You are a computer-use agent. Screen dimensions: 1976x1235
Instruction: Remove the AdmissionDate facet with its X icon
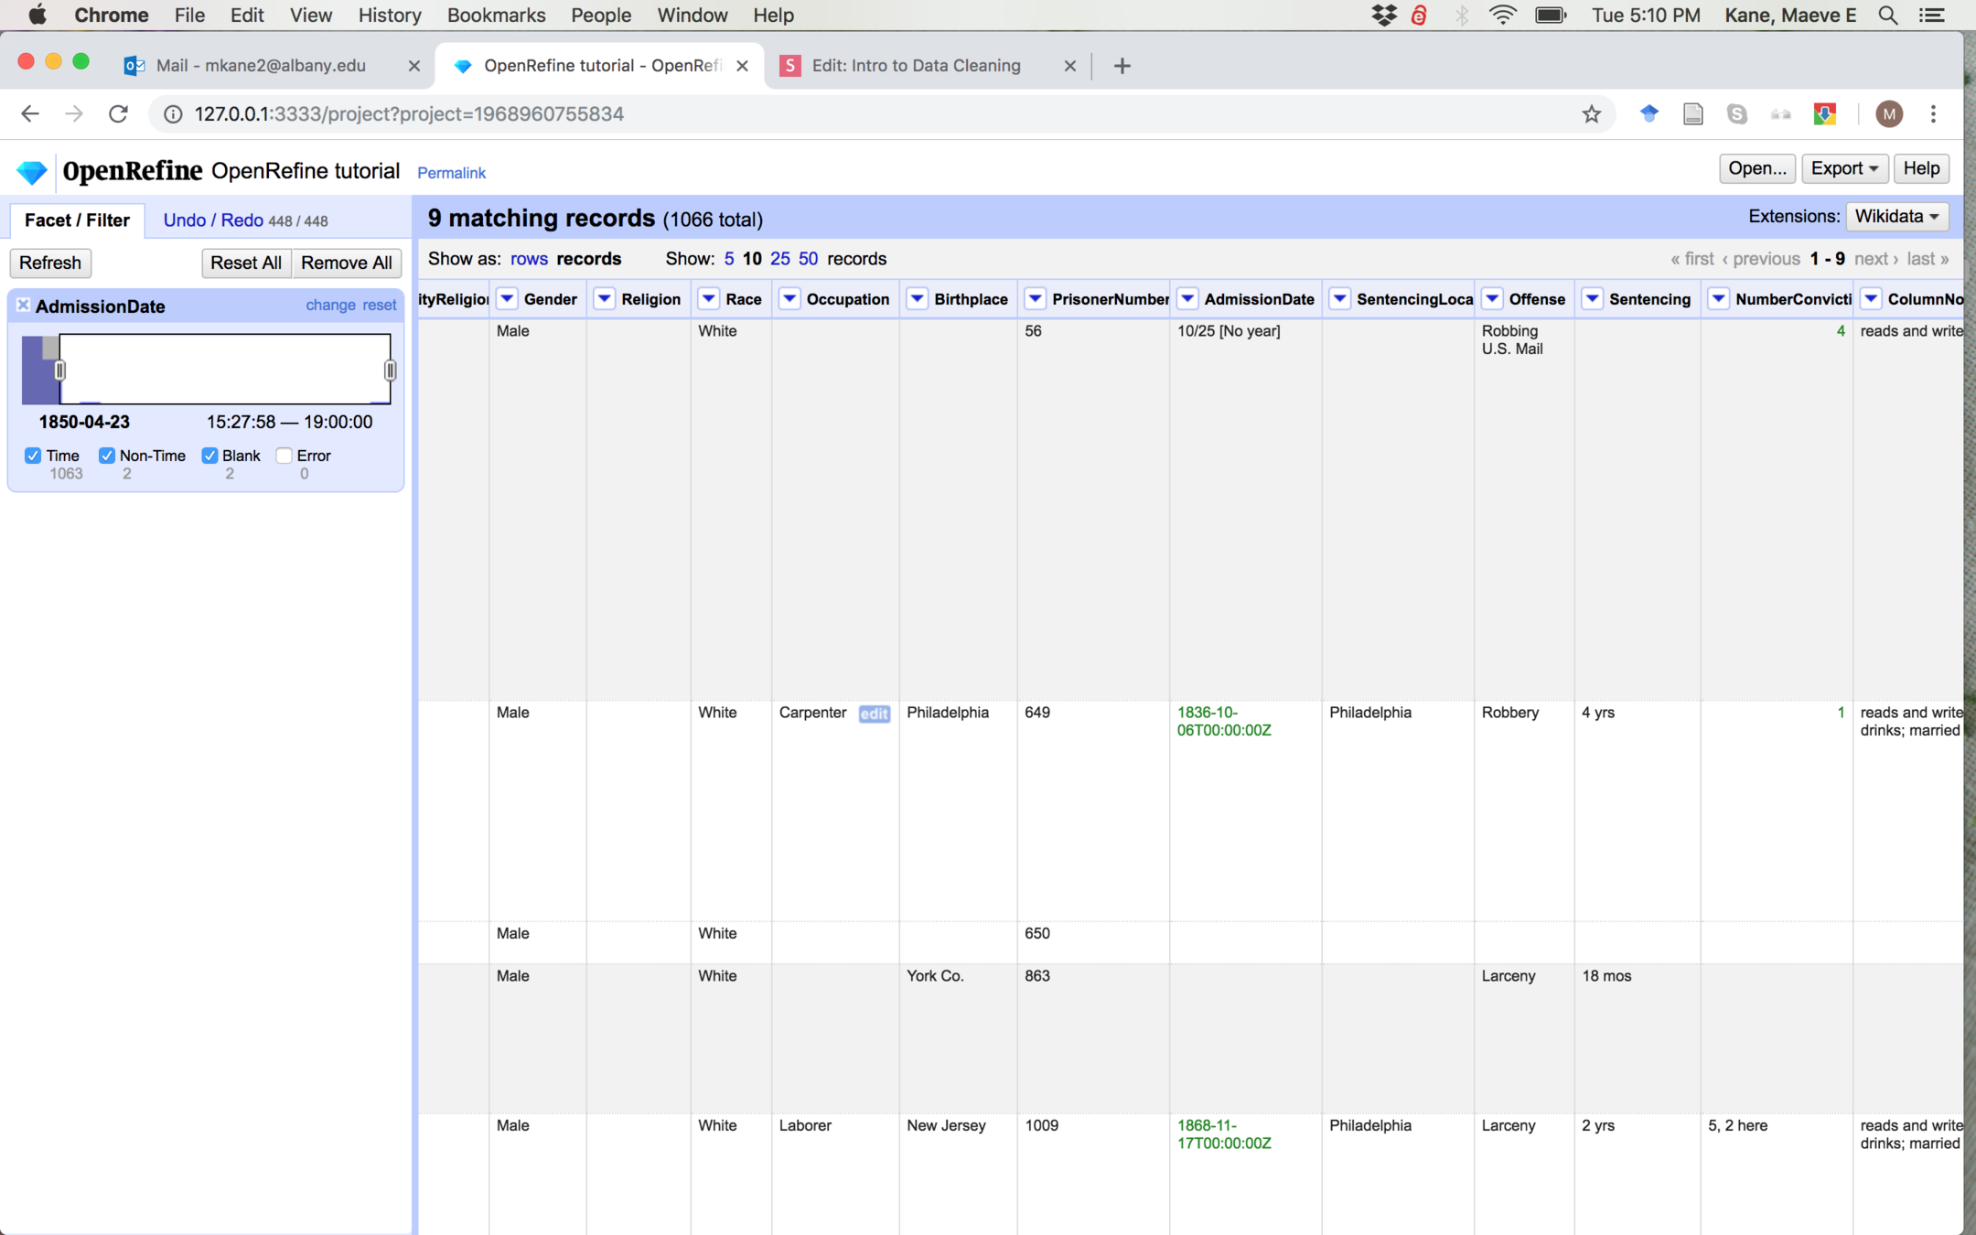(x=24, y=306)
